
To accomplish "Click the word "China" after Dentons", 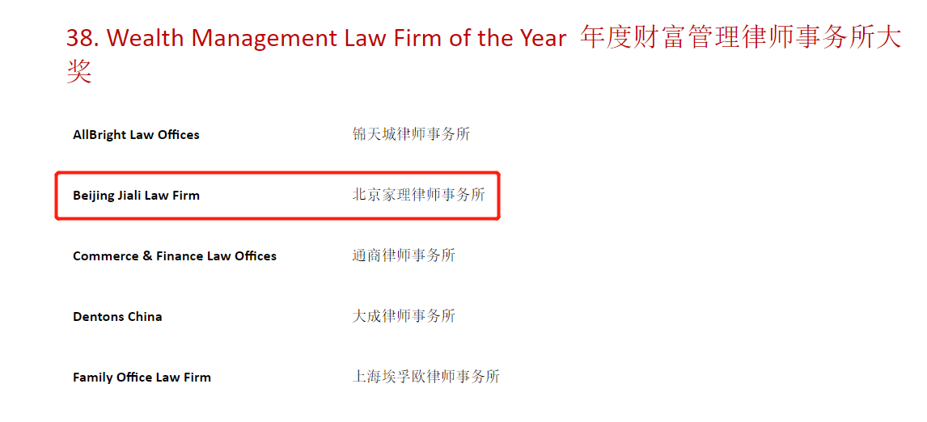I will tap(145, 317).
